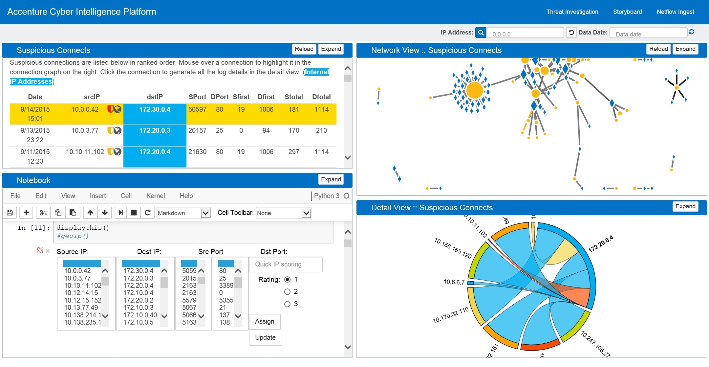The width and height of the screenshot is (709, 367).
Task: Click the IP Address search magnifier icon
Action: coord(481,33)
